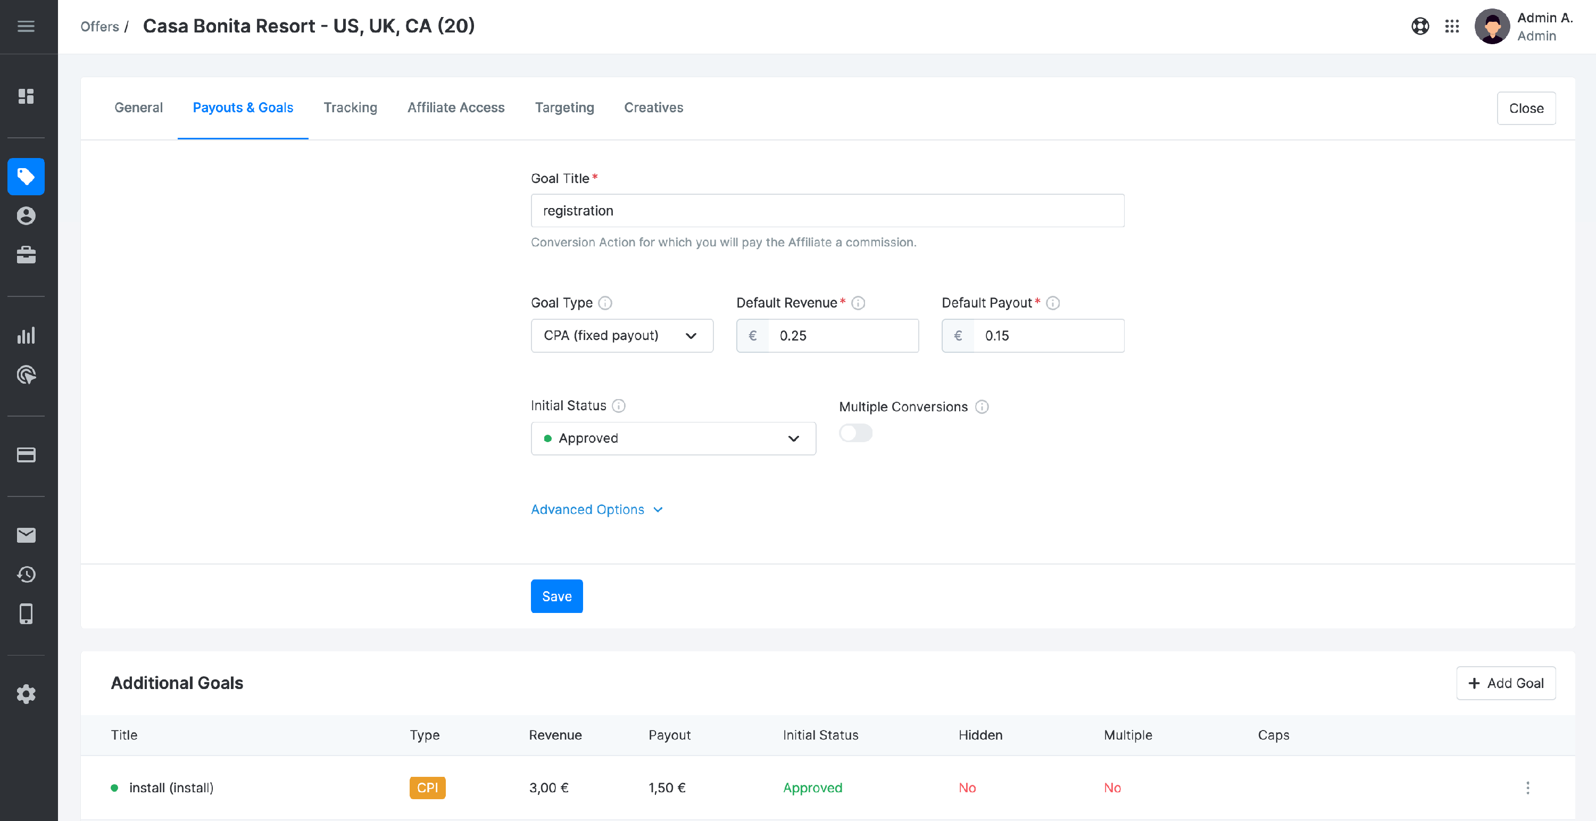
Task: Click the Hidden 'No' value in install row
Action: pyautogui.click(x=967, y=787)
